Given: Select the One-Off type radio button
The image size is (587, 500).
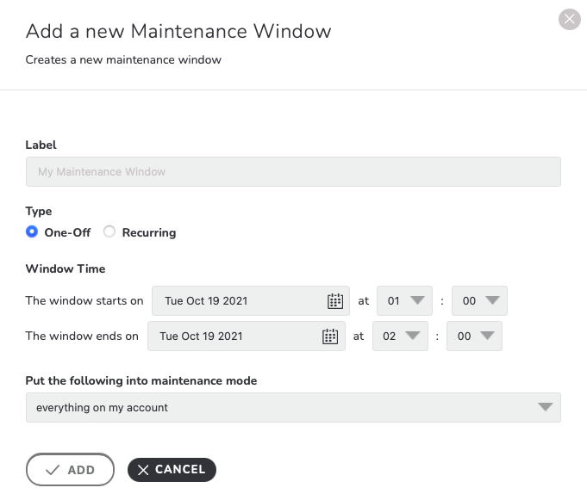Looking at the screenshot, I should point(32,231).
